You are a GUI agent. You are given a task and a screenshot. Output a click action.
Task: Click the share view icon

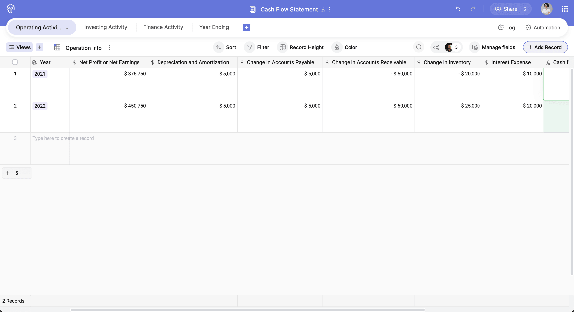tap(436, 47)
